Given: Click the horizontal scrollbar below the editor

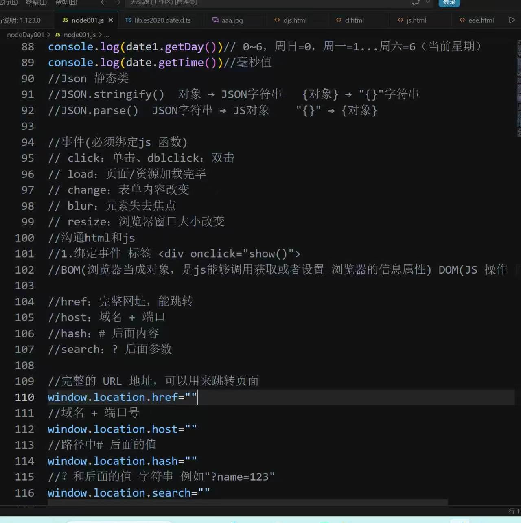Looking at the screenshot, I should (247, 503).
